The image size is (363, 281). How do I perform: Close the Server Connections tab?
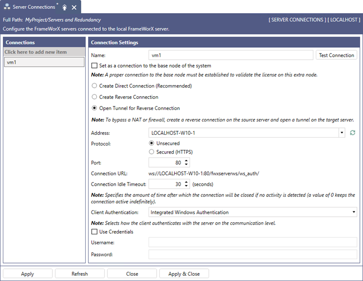pyautogui.click(x=74, y=7)
